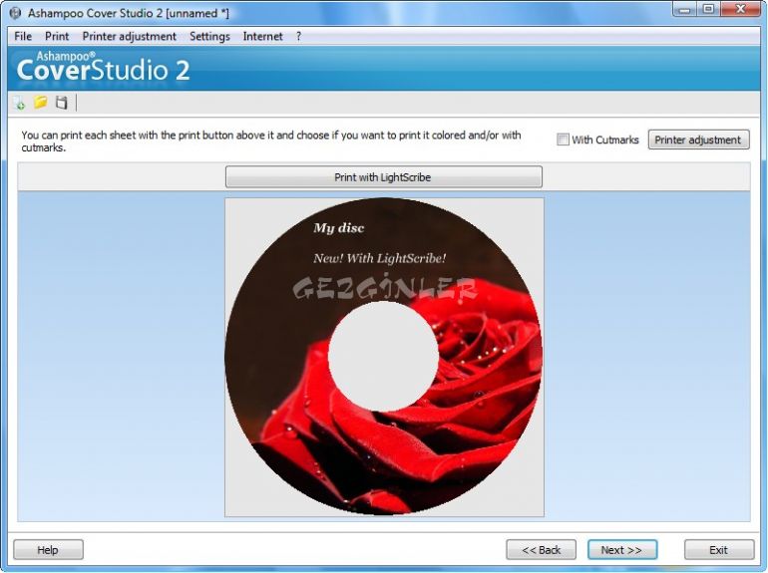Image resolution: width=768 pixels, height=573 pixels.
Task: Close the Cover Studio window
Action: click(740, 9)
